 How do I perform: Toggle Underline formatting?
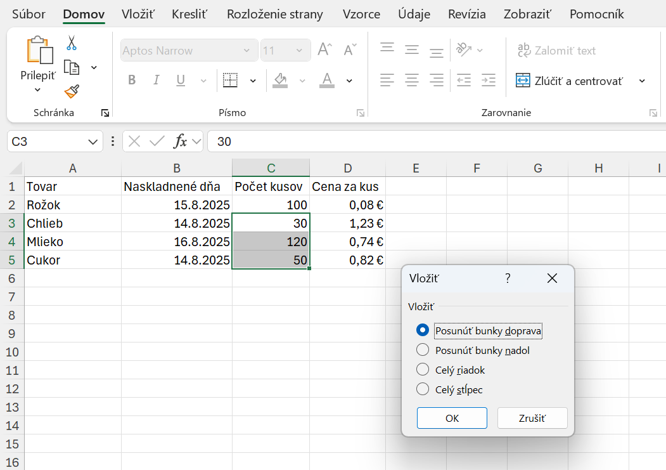pos(181,80)
